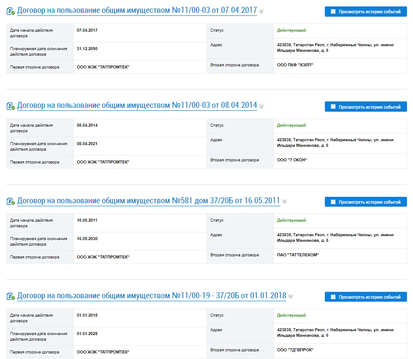This screenshot has width=413, height=359.
Task: Select start date value 16.05.2011
Action: [x=87, y=220]
